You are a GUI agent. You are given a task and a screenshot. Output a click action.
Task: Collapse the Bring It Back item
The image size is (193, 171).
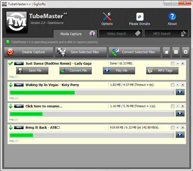pos(178,127)
